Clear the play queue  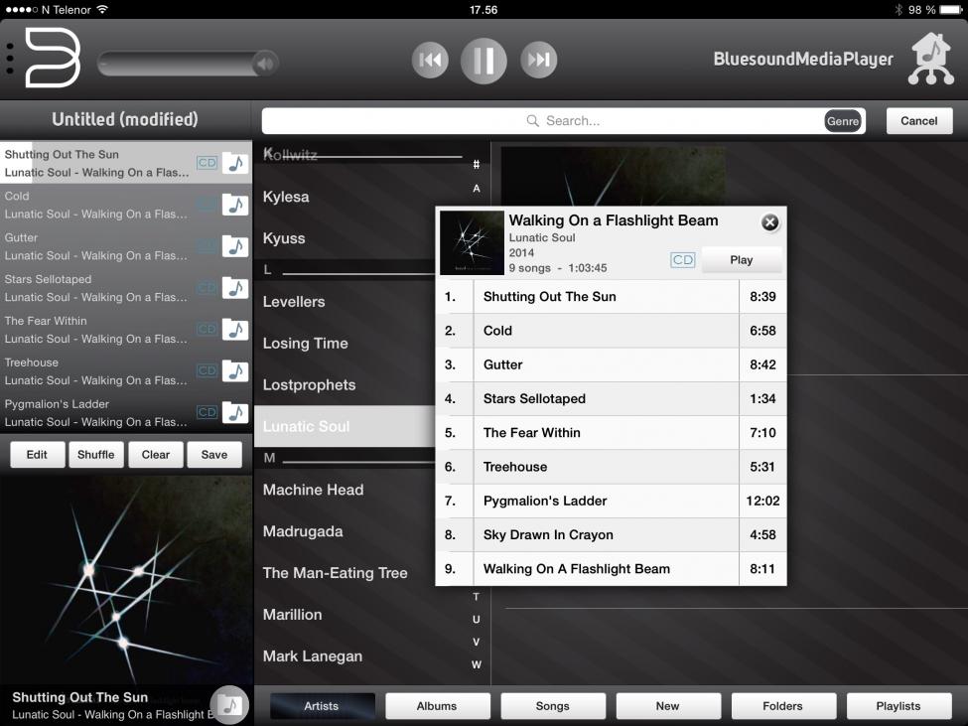tap(156, 454)
